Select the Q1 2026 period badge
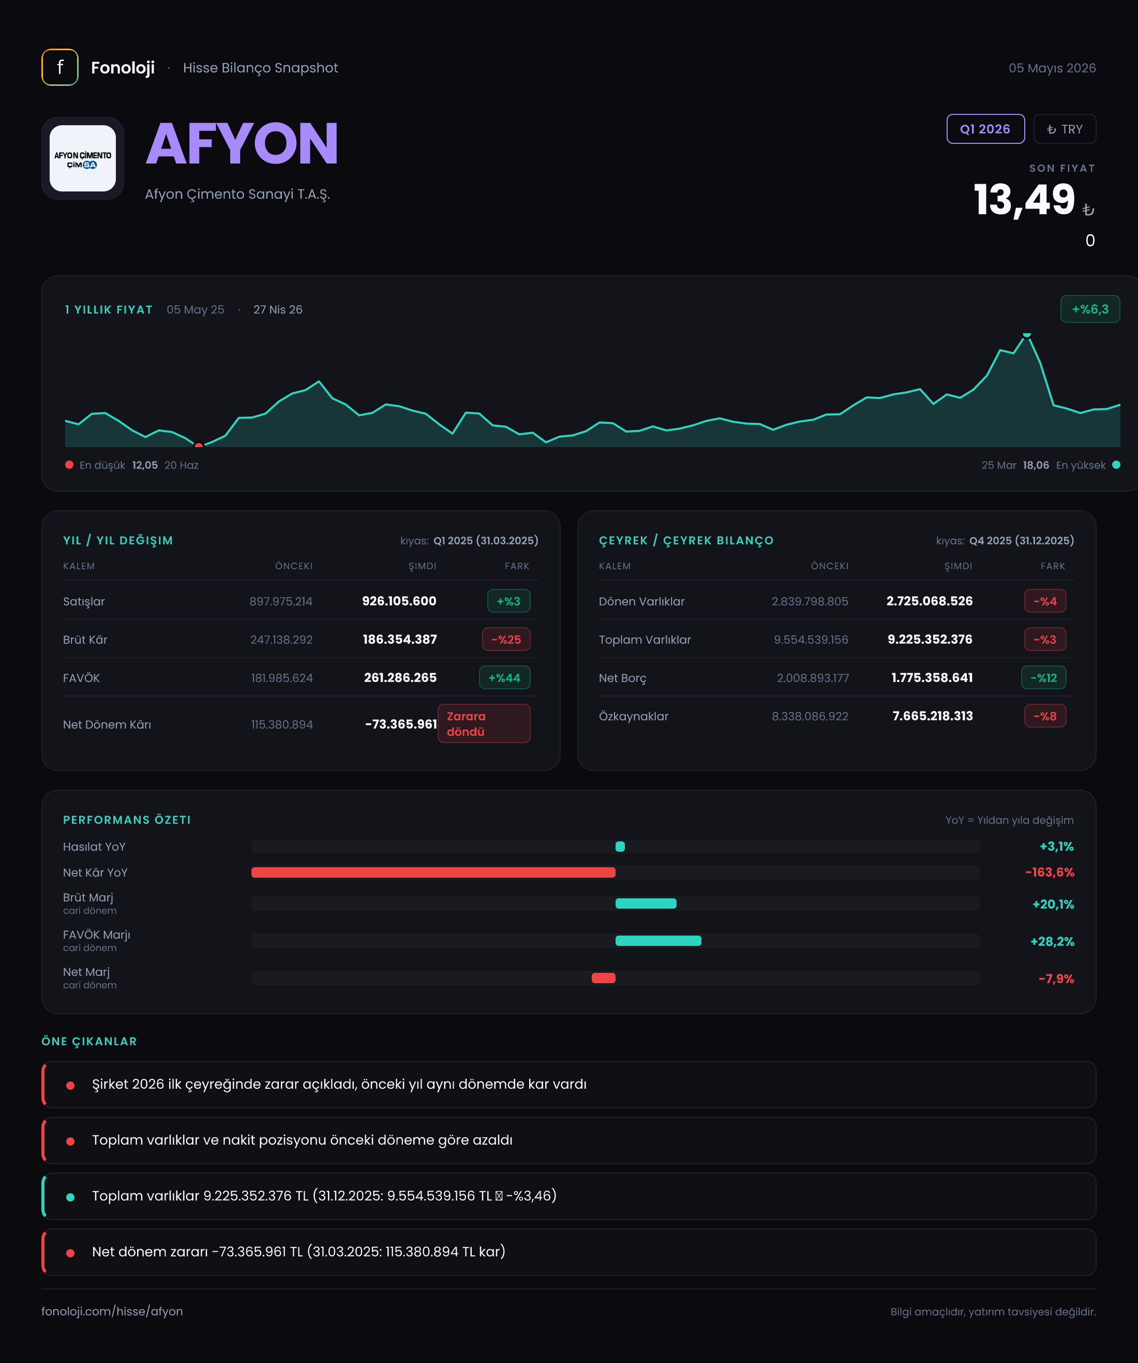 click(x=985, y=129)
